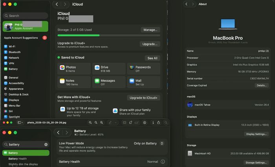Viewport: 275px width, 167px height.
Task: Click See All in Saved to iCloud
Action: click(152, 58)
